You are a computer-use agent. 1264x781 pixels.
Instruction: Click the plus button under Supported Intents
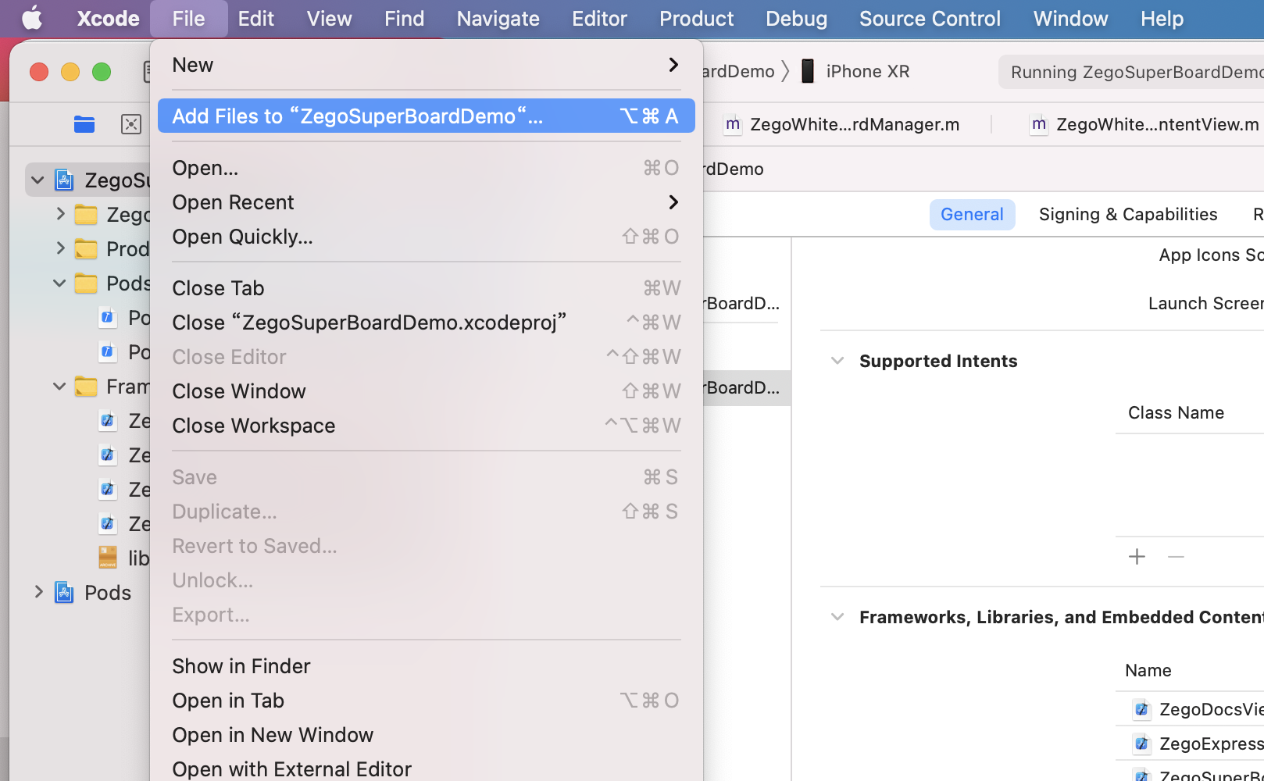tap(1137, 557)
